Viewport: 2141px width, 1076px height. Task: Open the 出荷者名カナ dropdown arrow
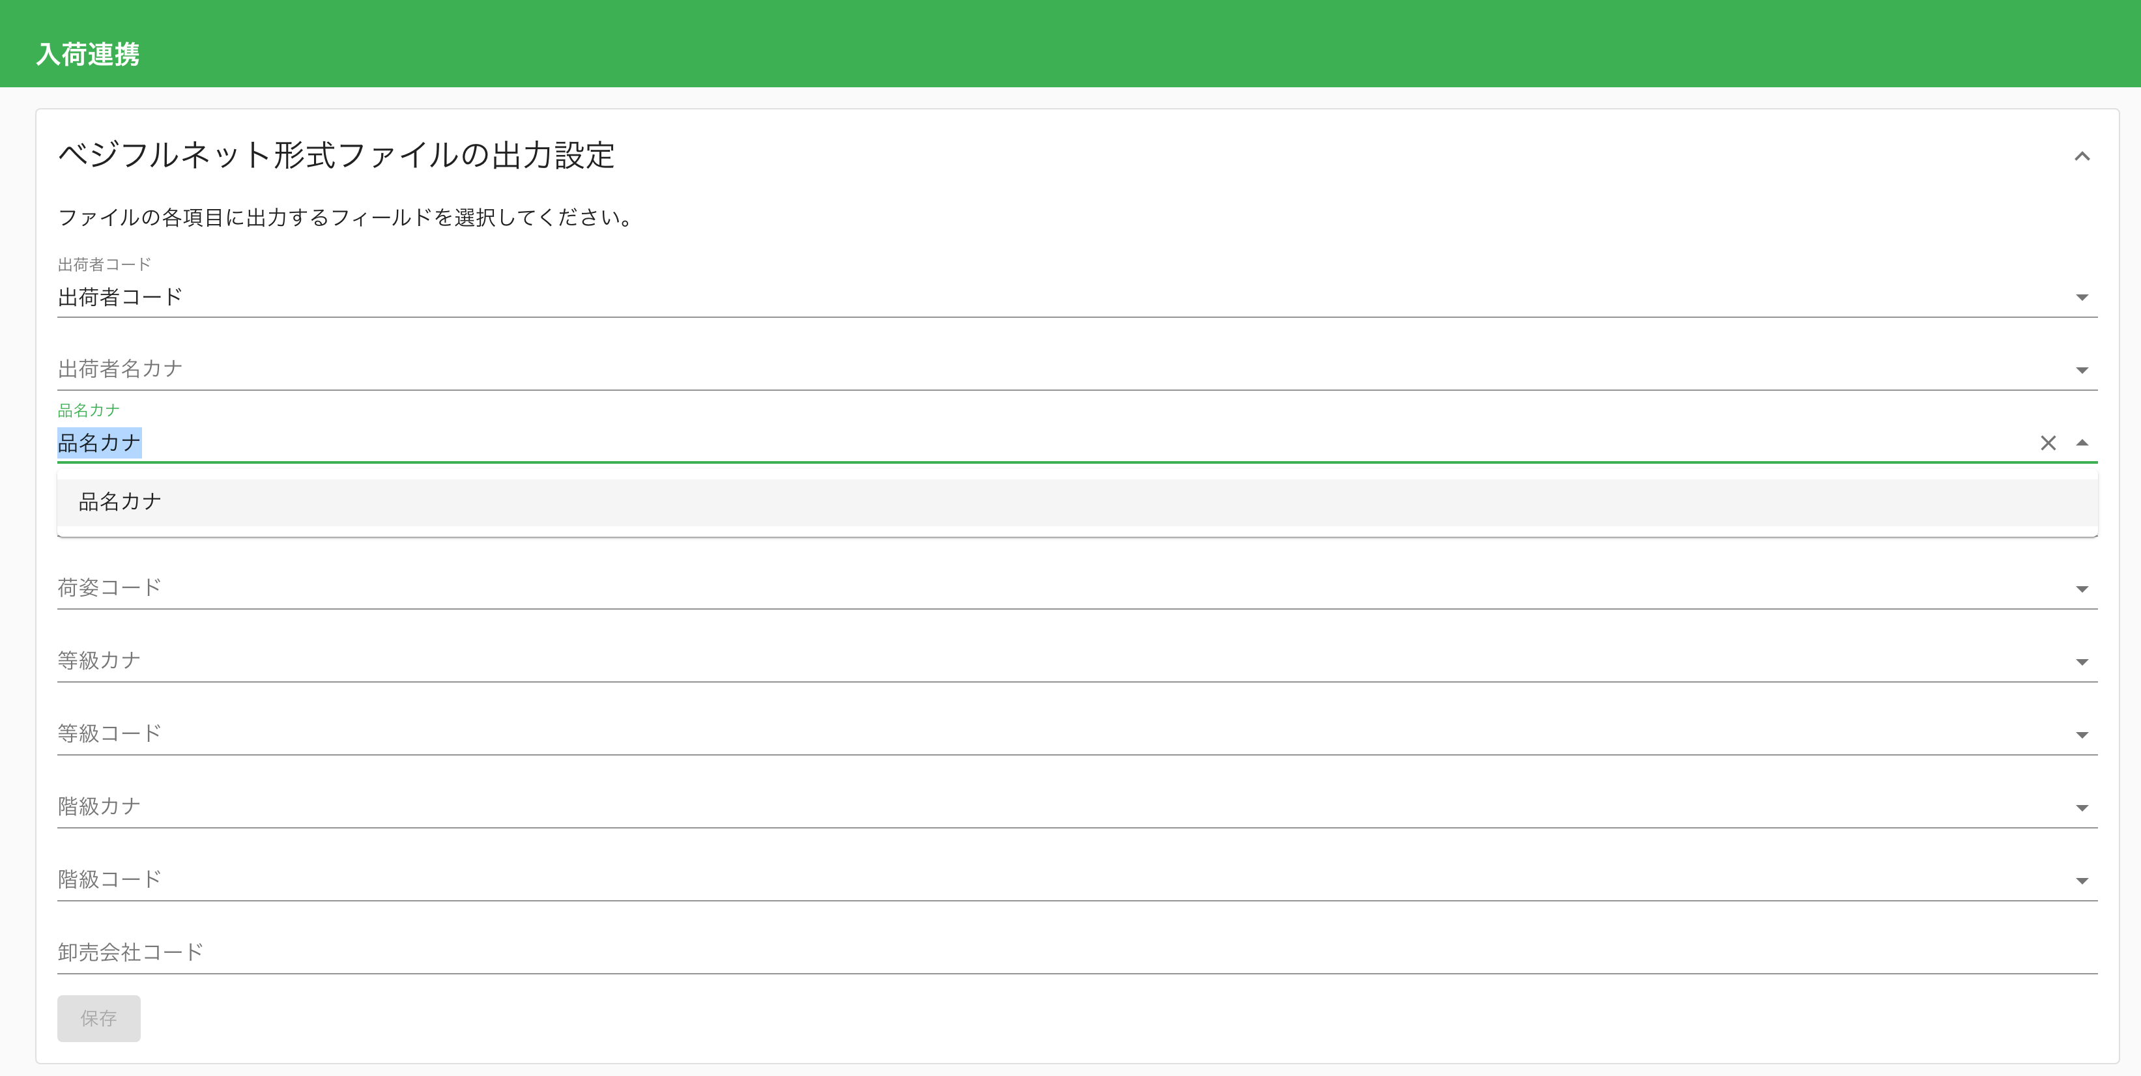[x=2082, y=371]
